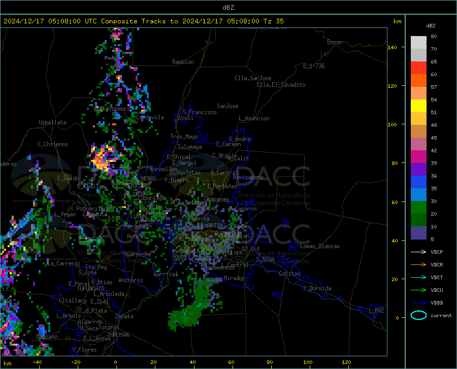Click the 'Ramblon' map label

(x=183, y=62)
